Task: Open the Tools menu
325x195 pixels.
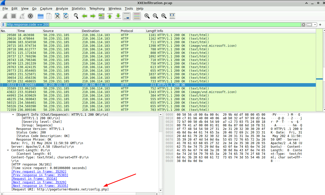Action: (x=129, y=8)
